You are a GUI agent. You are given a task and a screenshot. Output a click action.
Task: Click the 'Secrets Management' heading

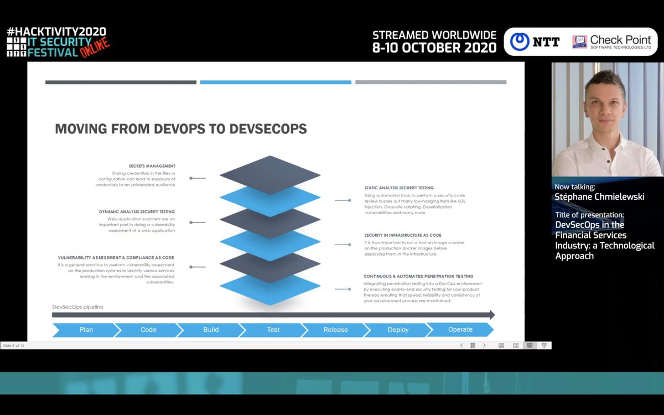pyautogui.click(x=152, y=166)
